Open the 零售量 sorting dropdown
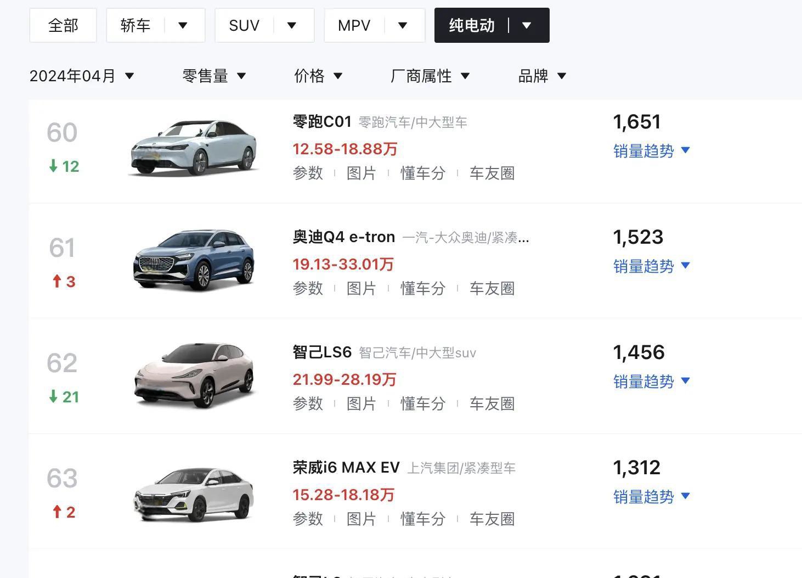The width and height of the screenshot is (802, 578). [x=214, y=76]
